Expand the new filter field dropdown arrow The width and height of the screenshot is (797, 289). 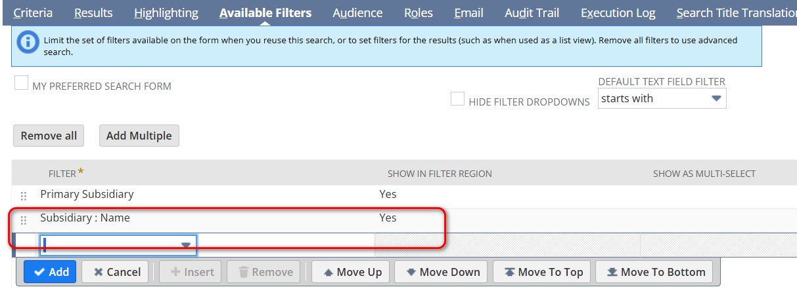point(186,245)
